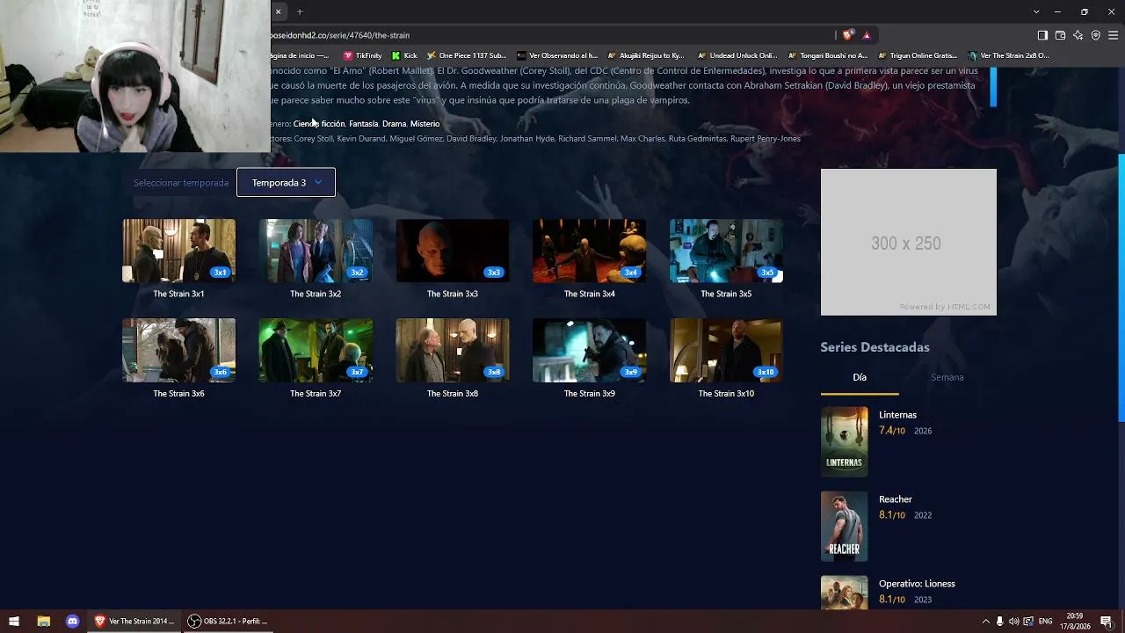Open a new browser tab with plus button
Screen dimensions: 1125x633
(300, 11)
